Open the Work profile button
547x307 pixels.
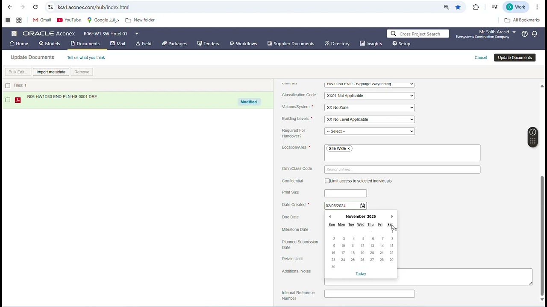point(516,7)
